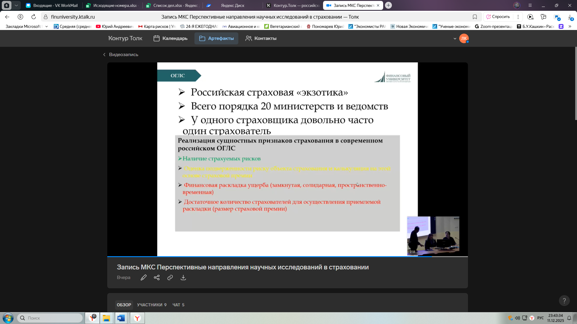Image resolution: width=577 pixels, height=324 pixels.
Task: Open the ЛК user avatar
Action: (464, 38)
